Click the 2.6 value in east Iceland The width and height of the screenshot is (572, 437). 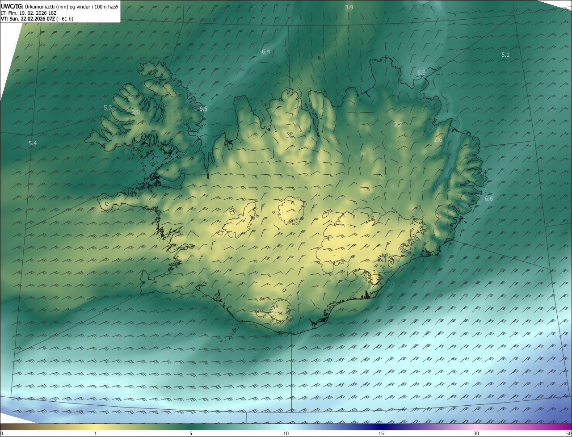click(438, 140)
